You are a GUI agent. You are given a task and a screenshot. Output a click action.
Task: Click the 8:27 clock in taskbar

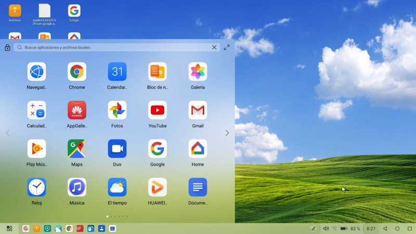(371, 228)
